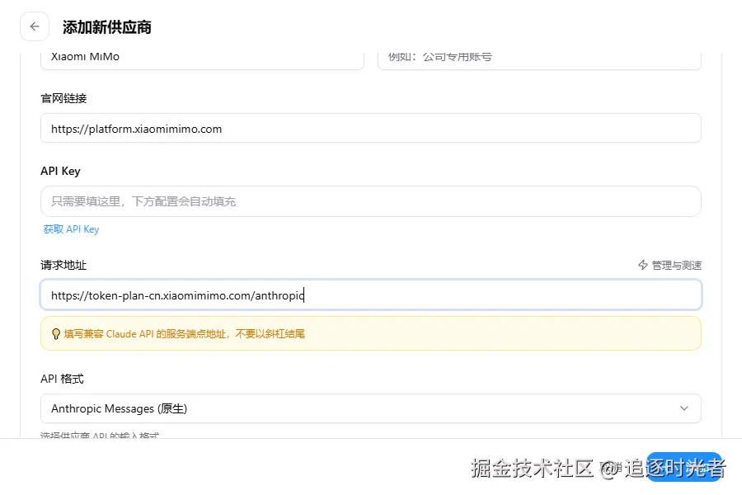
Task: Go back using the arrow button
Action: pos(35,26)
